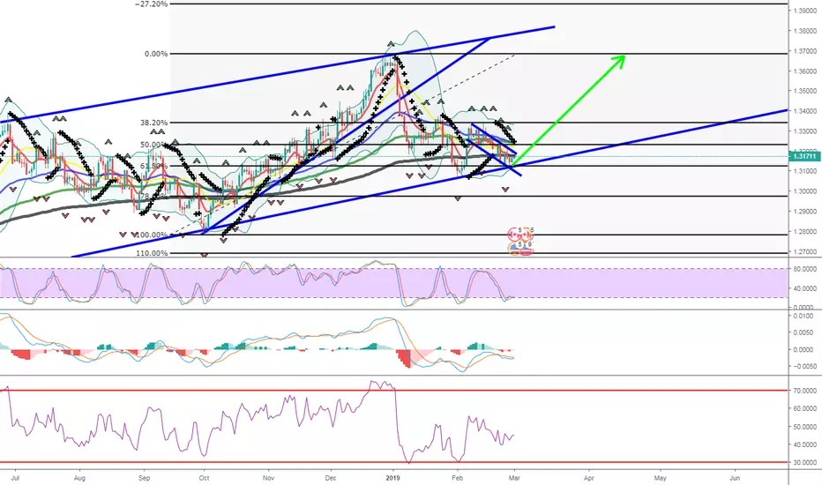
Task: Click the Apr label on time axis
Action: click(x=589, y=478)
